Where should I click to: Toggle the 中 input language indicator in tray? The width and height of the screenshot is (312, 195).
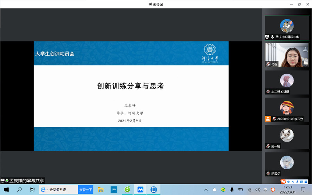[x=265, y=190]
